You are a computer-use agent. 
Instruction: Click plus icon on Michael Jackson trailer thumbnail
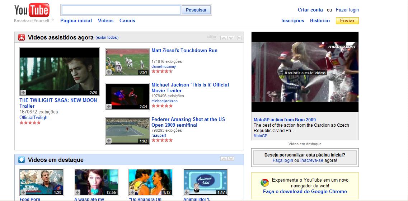coord(109,107)
